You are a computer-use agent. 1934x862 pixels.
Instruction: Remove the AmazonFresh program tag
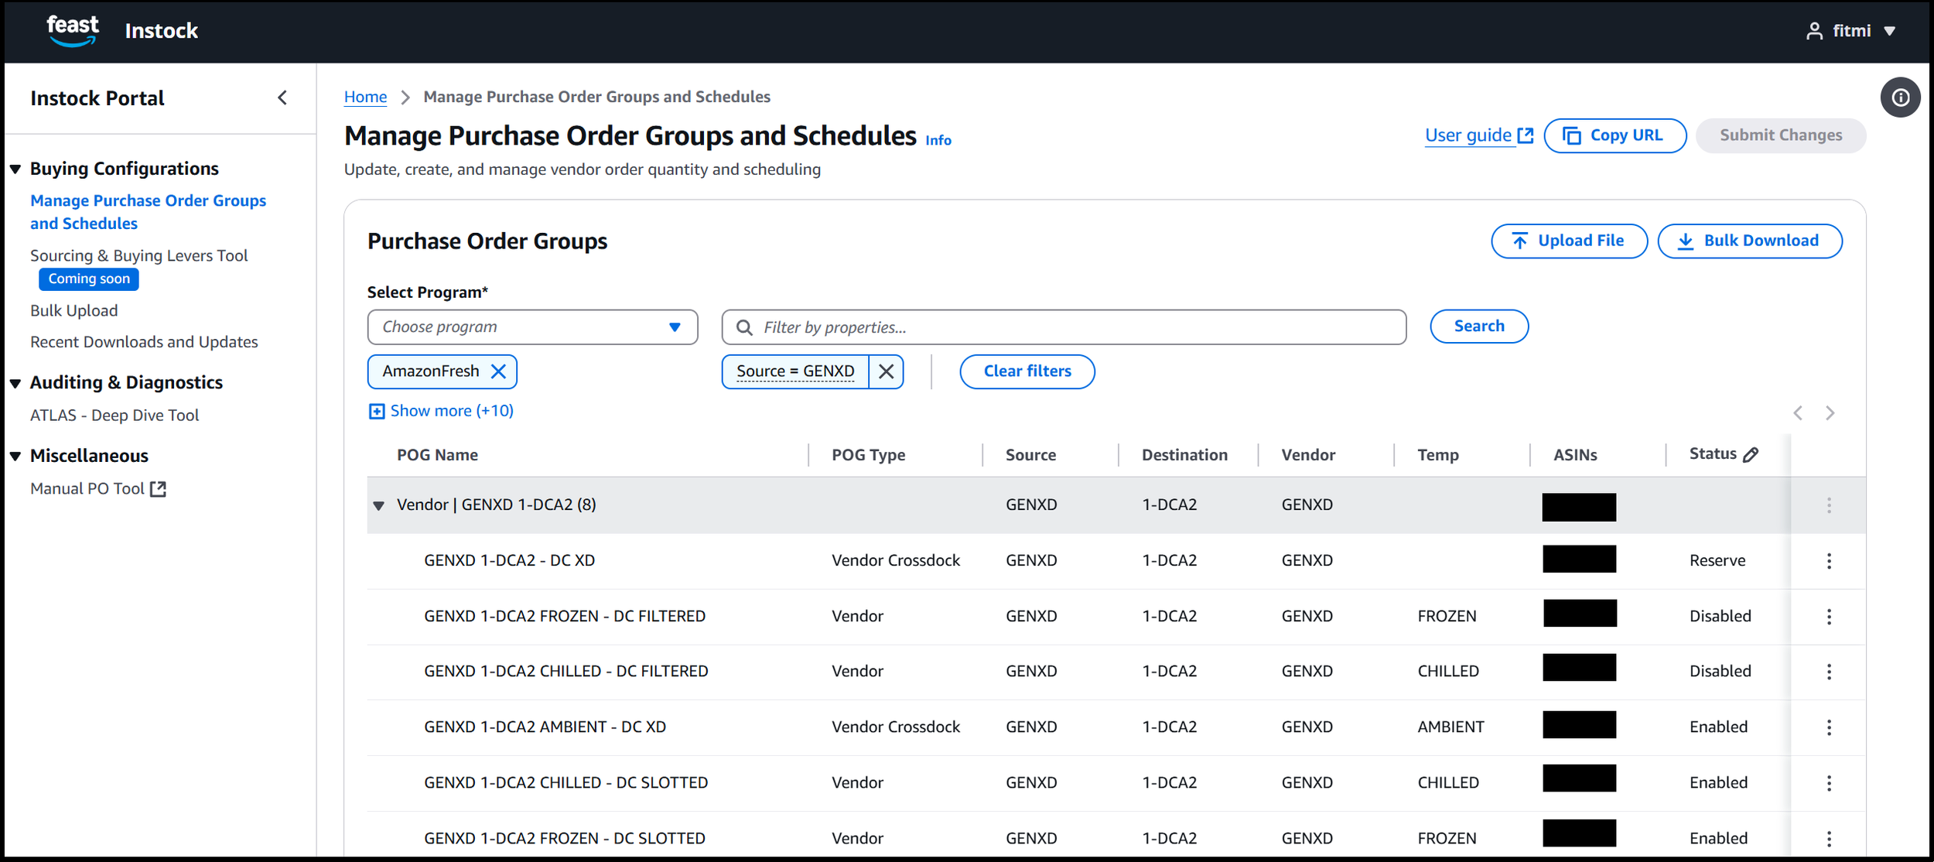499,371
